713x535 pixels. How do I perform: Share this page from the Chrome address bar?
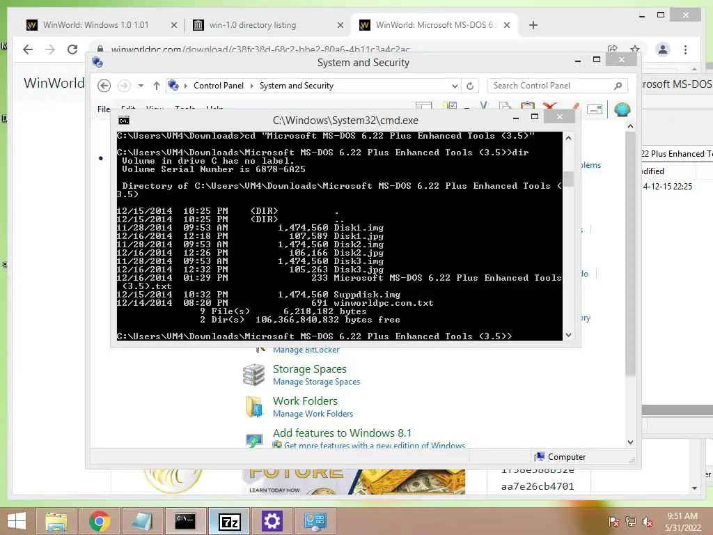[x=613, y=49]
